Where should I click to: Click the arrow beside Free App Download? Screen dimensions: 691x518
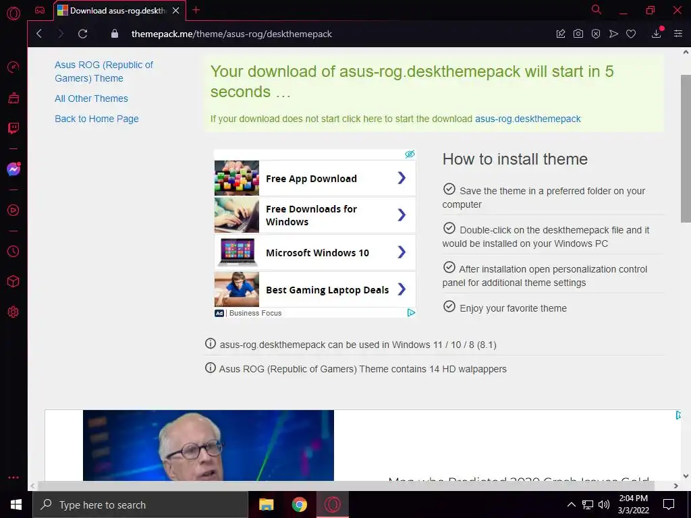(402, 178)
